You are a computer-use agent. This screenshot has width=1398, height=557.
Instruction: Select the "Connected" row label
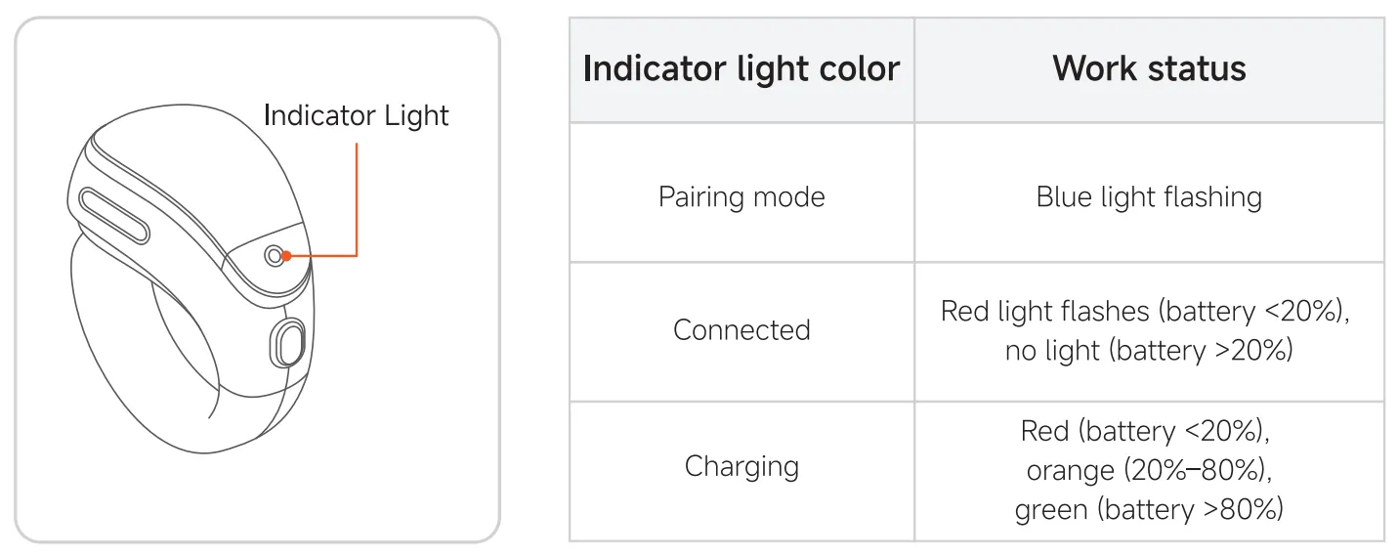pyautogui.click(x=741, y=329)
